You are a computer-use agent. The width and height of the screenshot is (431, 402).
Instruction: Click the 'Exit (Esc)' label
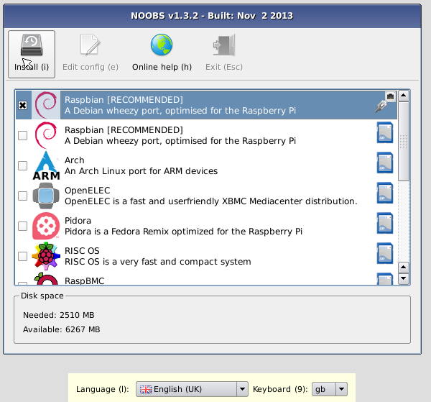(224, 67)
